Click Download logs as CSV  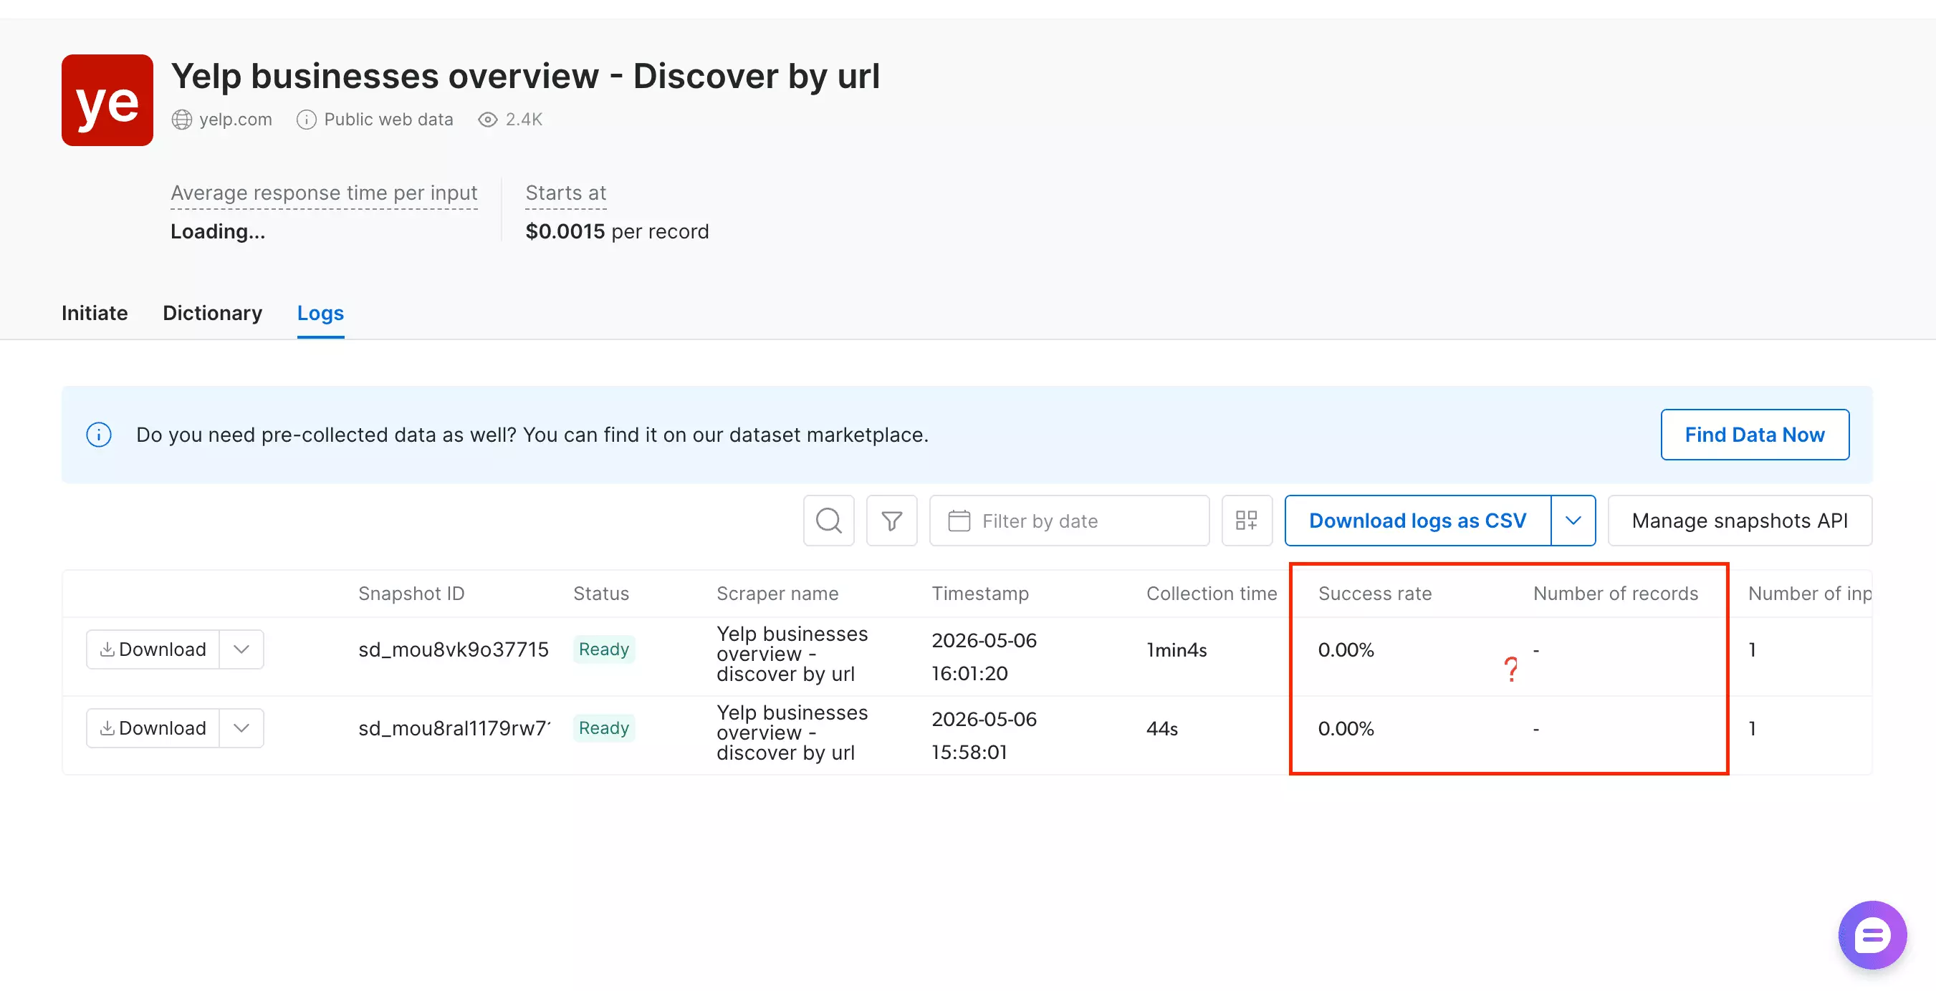coord(1417,520)
